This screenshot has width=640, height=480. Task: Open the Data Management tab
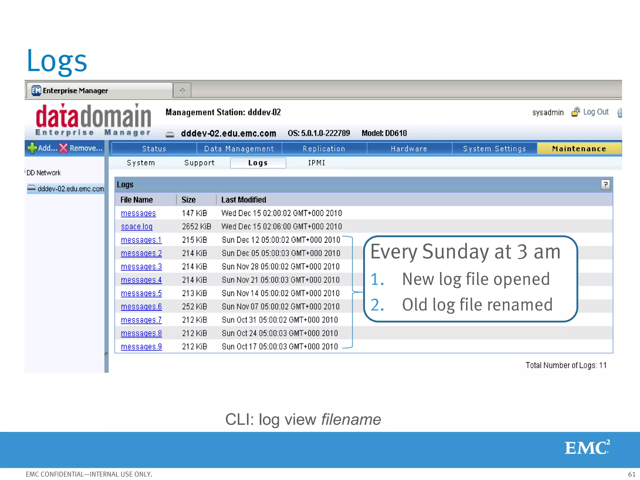pyautogui.click(x=239, y=149)
